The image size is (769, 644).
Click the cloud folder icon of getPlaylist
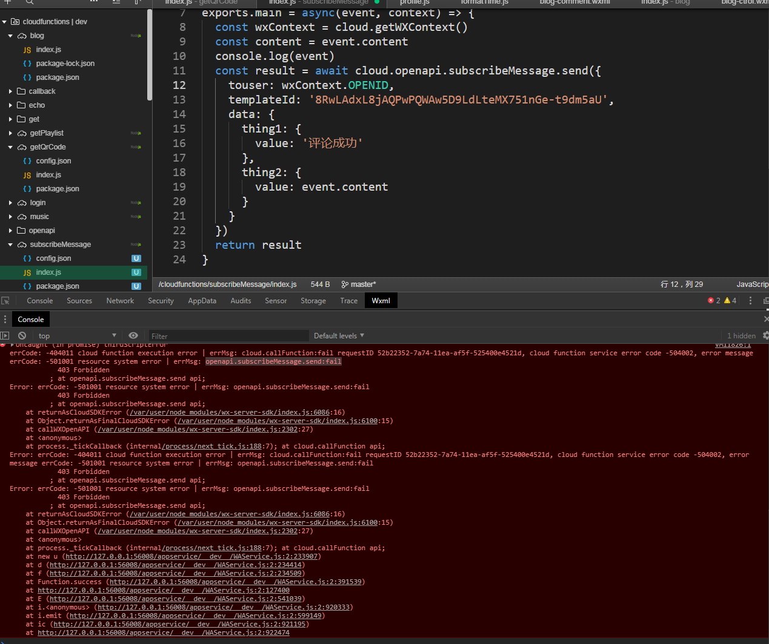22,133
